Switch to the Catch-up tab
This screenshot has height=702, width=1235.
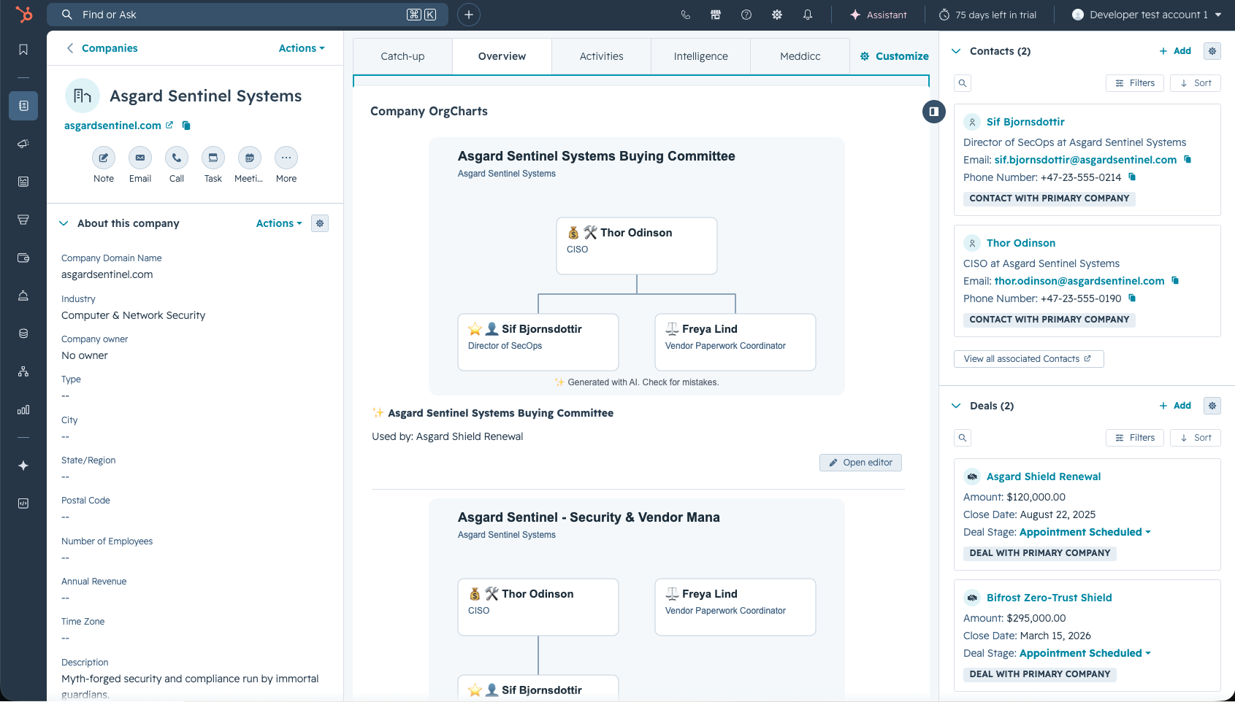(402, 56)
